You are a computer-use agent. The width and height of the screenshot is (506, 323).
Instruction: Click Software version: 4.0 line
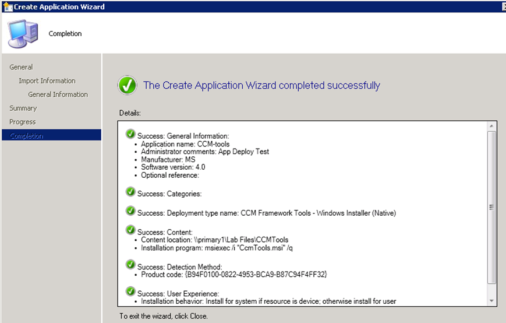coord(173,167)
